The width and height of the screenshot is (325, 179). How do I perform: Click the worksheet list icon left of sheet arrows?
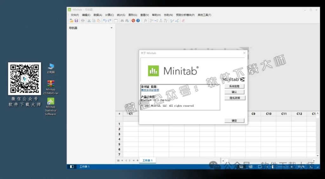pos(118,160)
